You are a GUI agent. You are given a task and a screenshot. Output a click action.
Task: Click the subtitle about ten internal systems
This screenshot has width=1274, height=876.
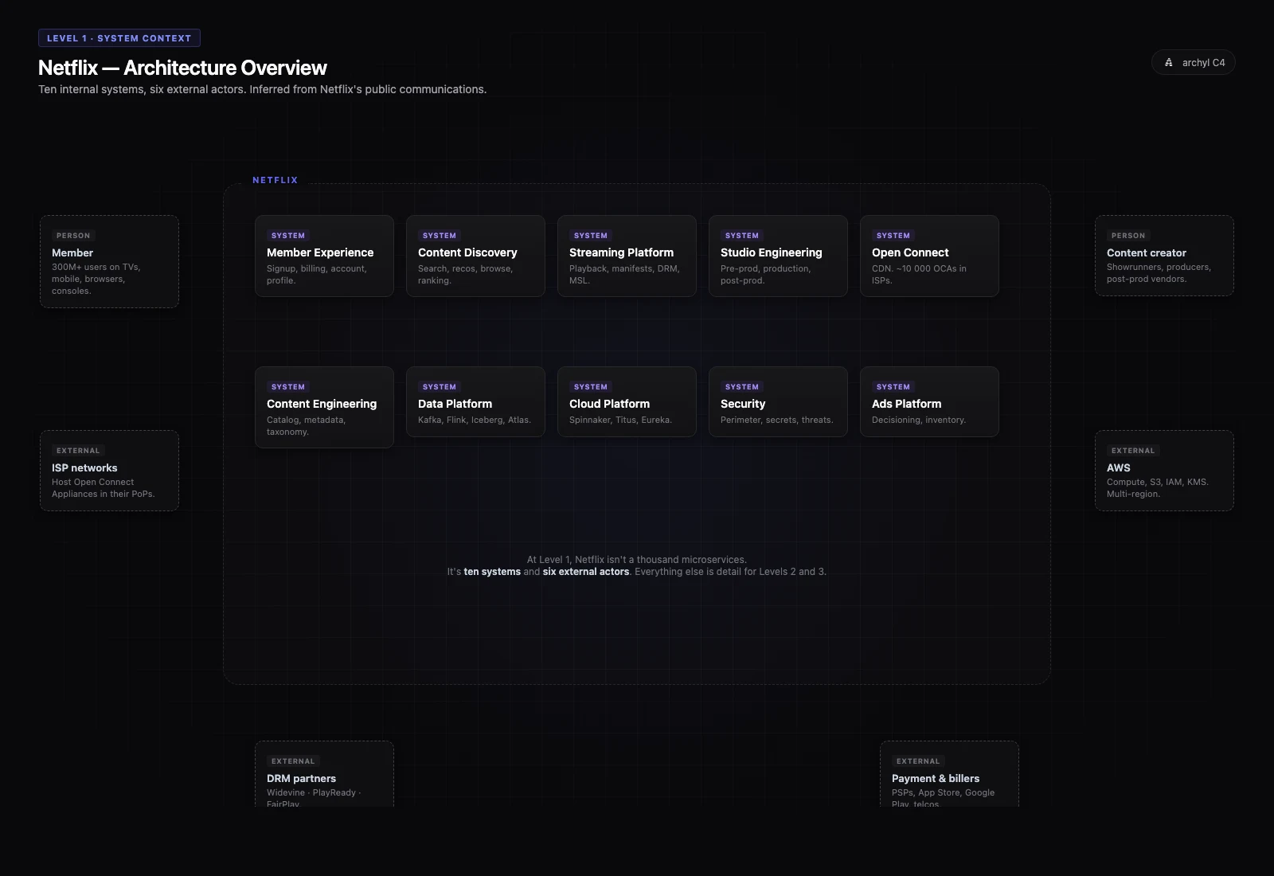click(262, 89)
